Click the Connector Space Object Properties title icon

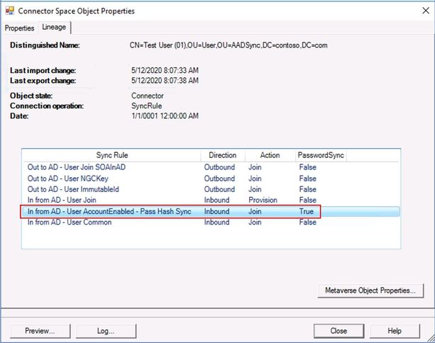click(10, 11)
